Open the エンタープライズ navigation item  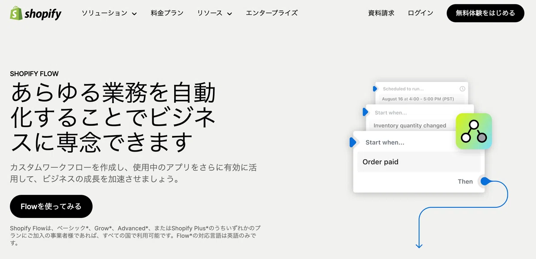click(x=272, y=13)
